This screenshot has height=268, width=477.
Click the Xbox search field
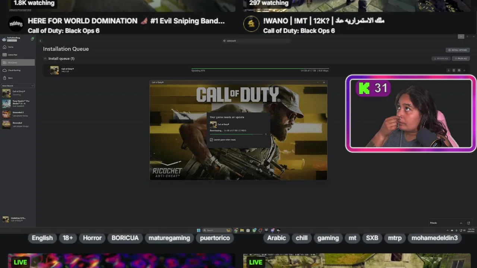[x=256, y=41]
